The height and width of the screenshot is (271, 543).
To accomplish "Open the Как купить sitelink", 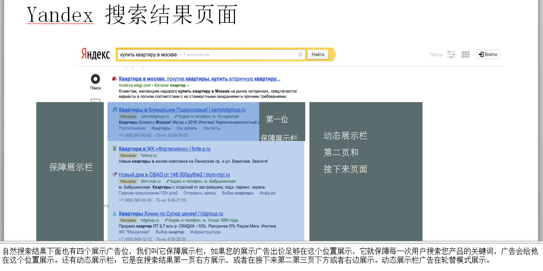I will 187,128.
